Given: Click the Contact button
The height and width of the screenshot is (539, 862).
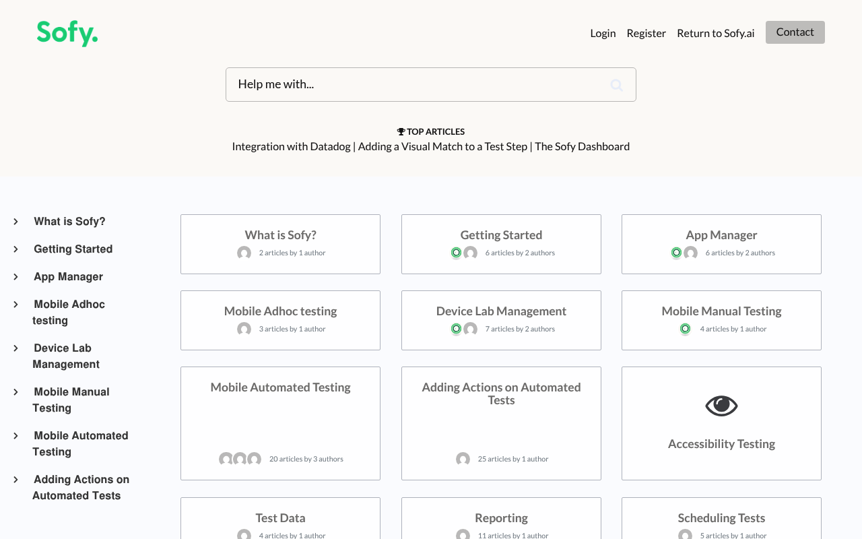Looking at the screenshot, I should 795,32.
